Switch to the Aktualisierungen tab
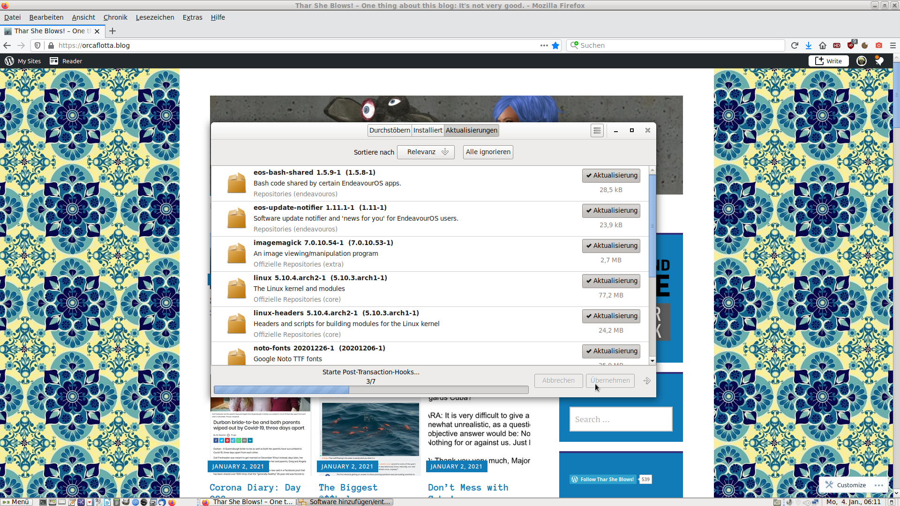The height and width of the screenshot is (506, 900). [x=471, y=130]
